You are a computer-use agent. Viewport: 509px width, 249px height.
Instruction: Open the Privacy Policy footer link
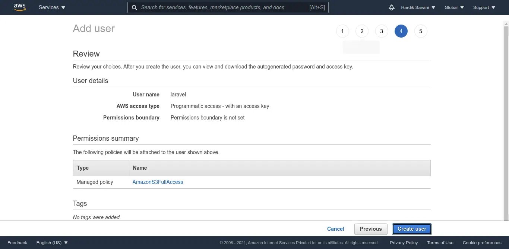pyautogui.click(x=404, y=243)
